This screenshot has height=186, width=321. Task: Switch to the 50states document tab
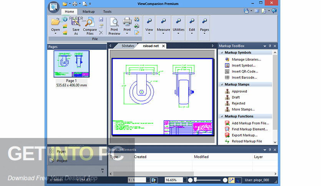point(128,46)
